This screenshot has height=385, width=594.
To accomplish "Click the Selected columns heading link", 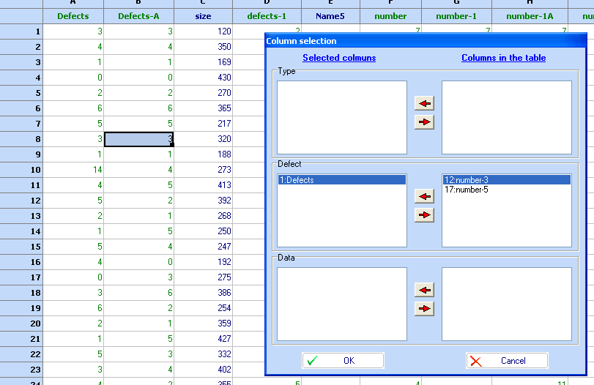I will pyautogui.click(x=339, y=58).
